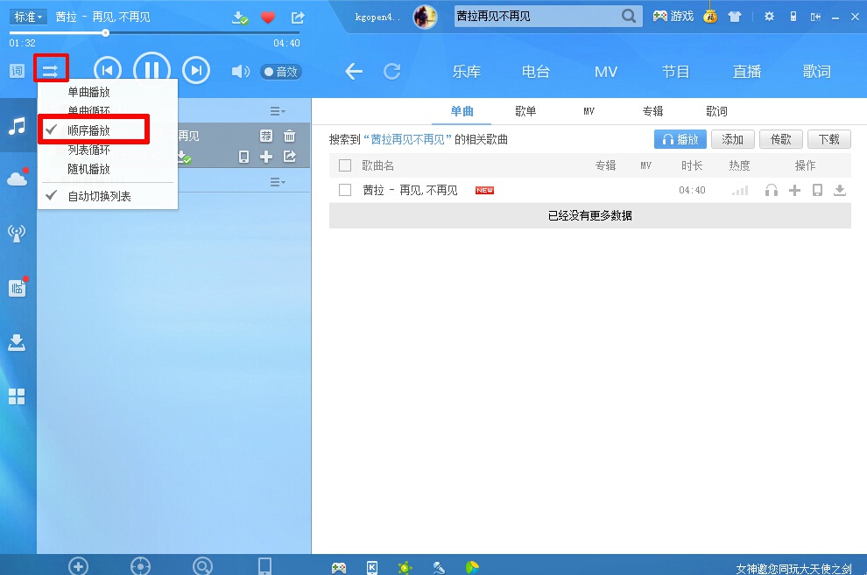867x575 pixels.
Task: Add the playlist song with plus icon
Action: [266, 157]
